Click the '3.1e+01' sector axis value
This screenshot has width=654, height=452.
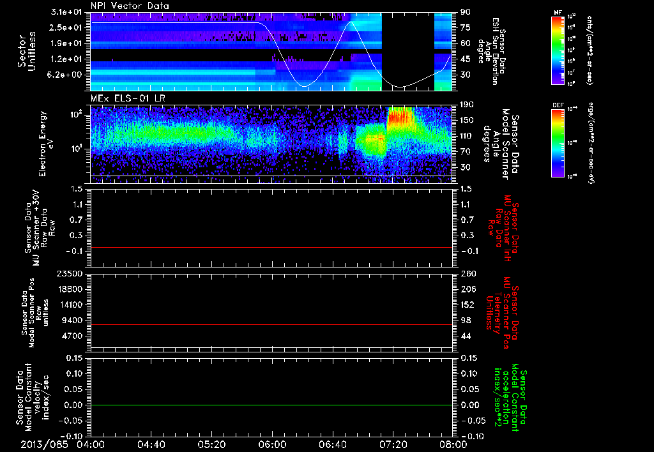coord(66,12)
